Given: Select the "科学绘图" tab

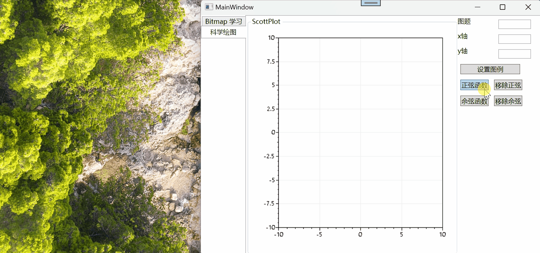Looking at the screenshot, I should (x=223, y=32).
